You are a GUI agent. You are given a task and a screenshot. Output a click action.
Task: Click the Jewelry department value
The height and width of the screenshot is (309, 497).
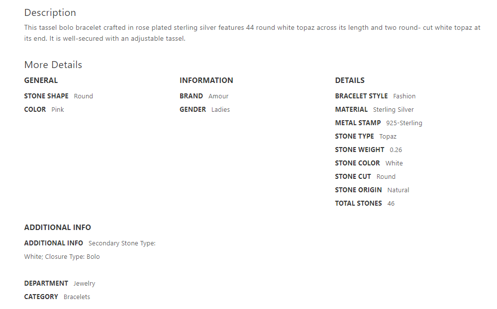(84, 284)
